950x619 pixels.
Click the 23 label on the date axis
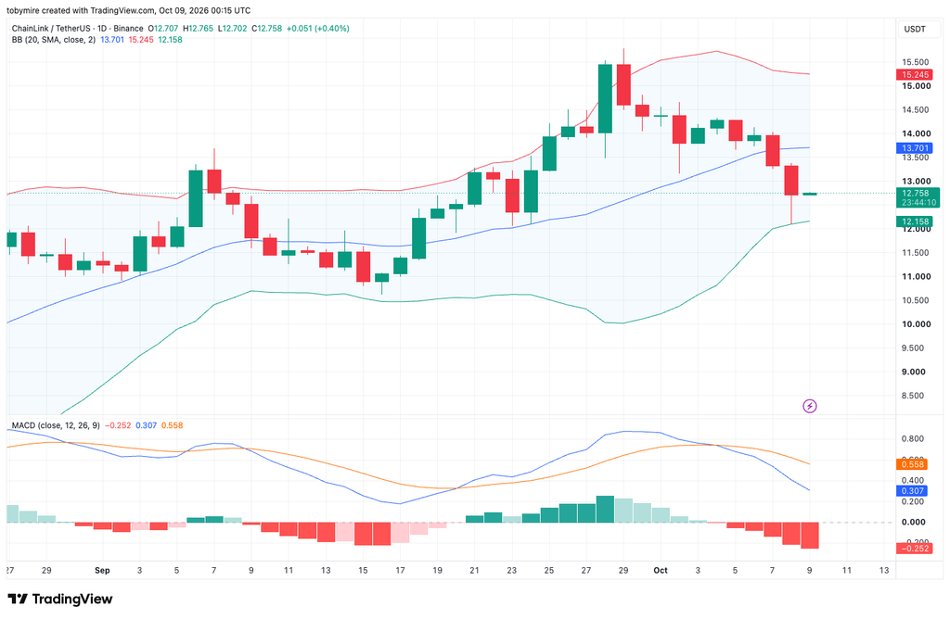click(512, 571)
